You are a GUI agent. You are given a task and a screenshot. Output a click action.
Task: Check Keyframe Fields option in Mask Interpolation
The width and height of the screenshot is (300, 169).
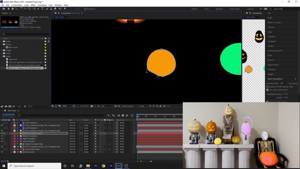pos(268,87)
